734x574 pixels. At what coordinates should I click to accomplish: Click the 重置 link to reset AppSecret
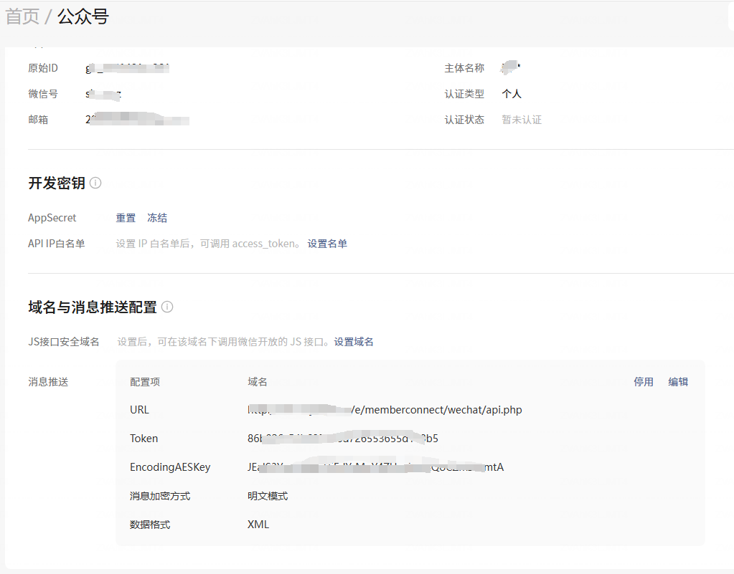(x=125, y=217)
